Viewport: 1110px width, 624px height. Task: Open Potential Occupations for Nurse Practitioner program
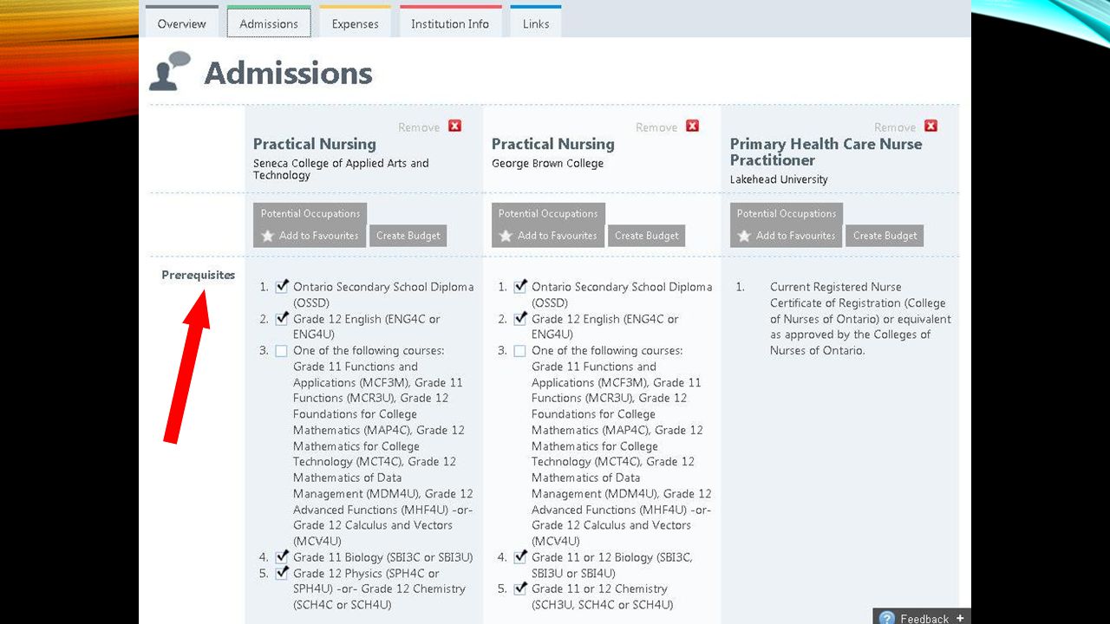tap(787, 214)
